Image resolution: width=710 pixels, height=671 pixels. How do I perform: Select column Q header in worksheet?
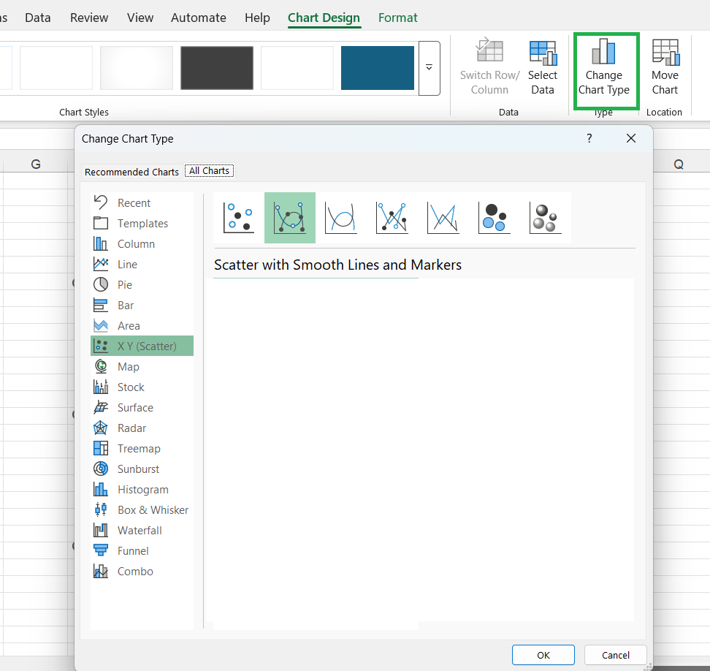(x=679, y=164)
